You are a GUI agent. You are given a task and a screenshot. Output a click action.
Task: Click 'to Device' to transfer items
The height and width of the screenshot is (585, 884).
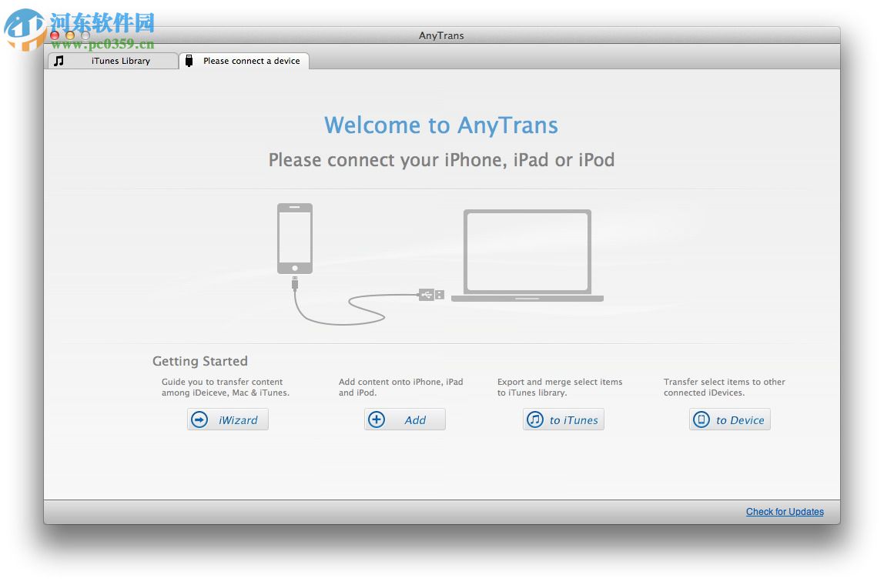point(729,420)
